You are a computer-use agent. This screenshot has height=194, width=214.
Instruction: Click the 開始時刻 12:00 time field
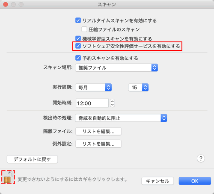coord(92,103)
